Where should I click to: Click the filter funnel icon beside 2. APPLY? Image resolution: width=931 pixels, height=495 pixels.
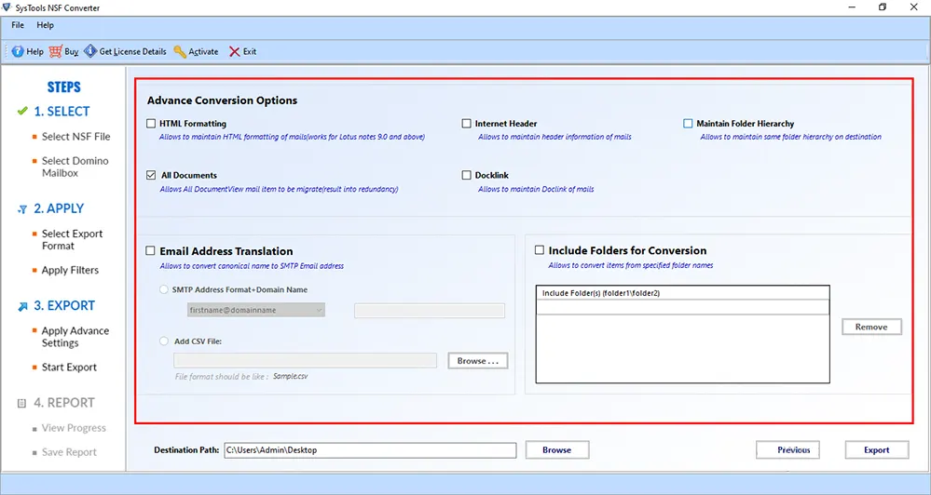tap(22, 209)
